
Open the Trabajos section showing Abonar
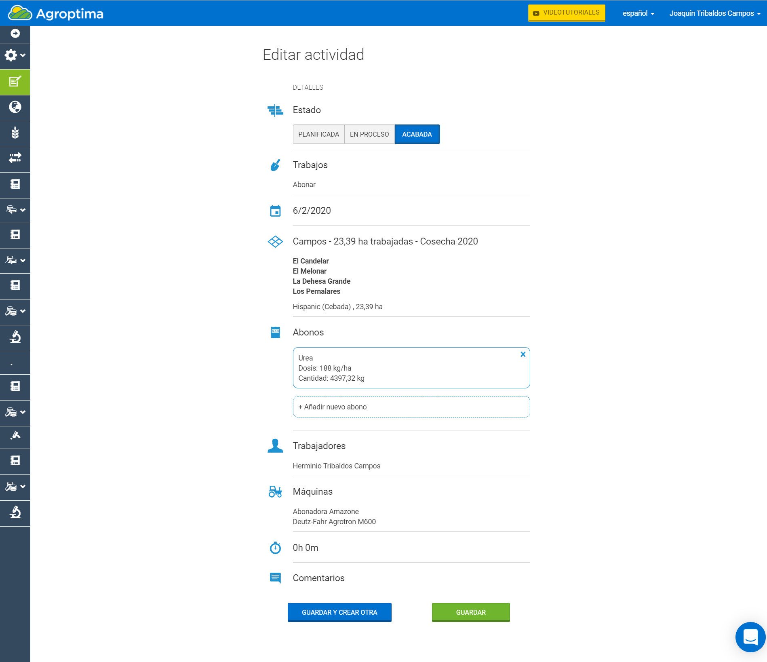click(x=310, y=165)
